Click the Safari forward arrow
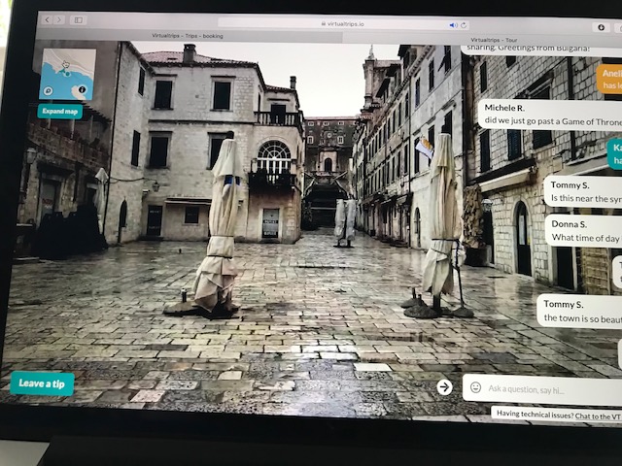The width and height of the screenshot is (622, 466). click(60, 19)
